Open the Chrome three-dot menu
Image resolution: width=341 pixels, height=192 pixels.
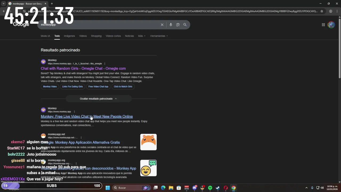coord(337,11)
